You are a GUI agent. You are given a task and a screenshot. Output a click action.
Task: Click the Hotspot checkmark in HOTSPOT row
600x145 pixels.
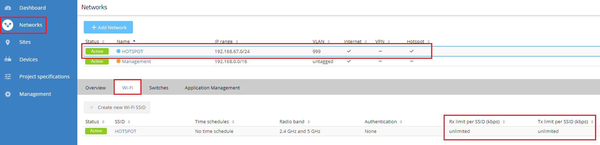pos(412,51)
